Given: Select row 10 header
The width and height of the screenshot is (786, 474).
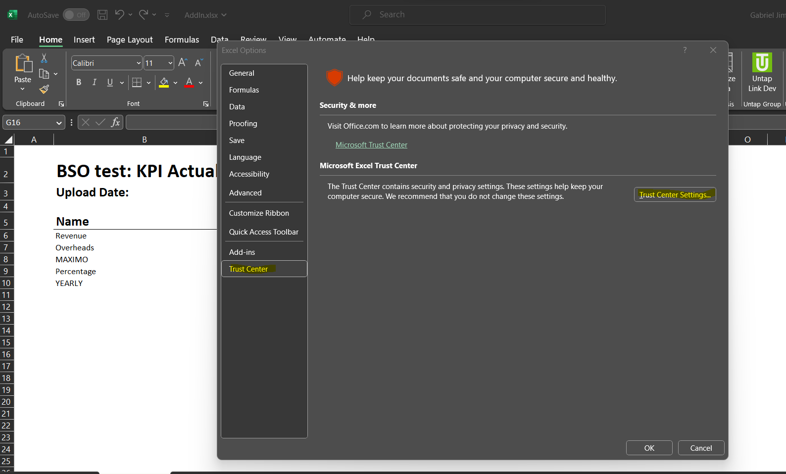Looking at the screenshot, I should point(7,283).
